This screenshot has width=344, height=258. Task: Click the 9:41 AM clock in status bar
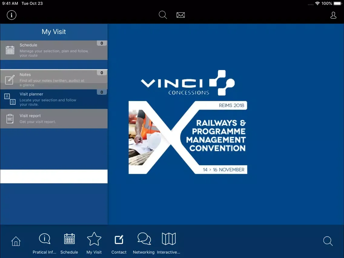[10, 3]
